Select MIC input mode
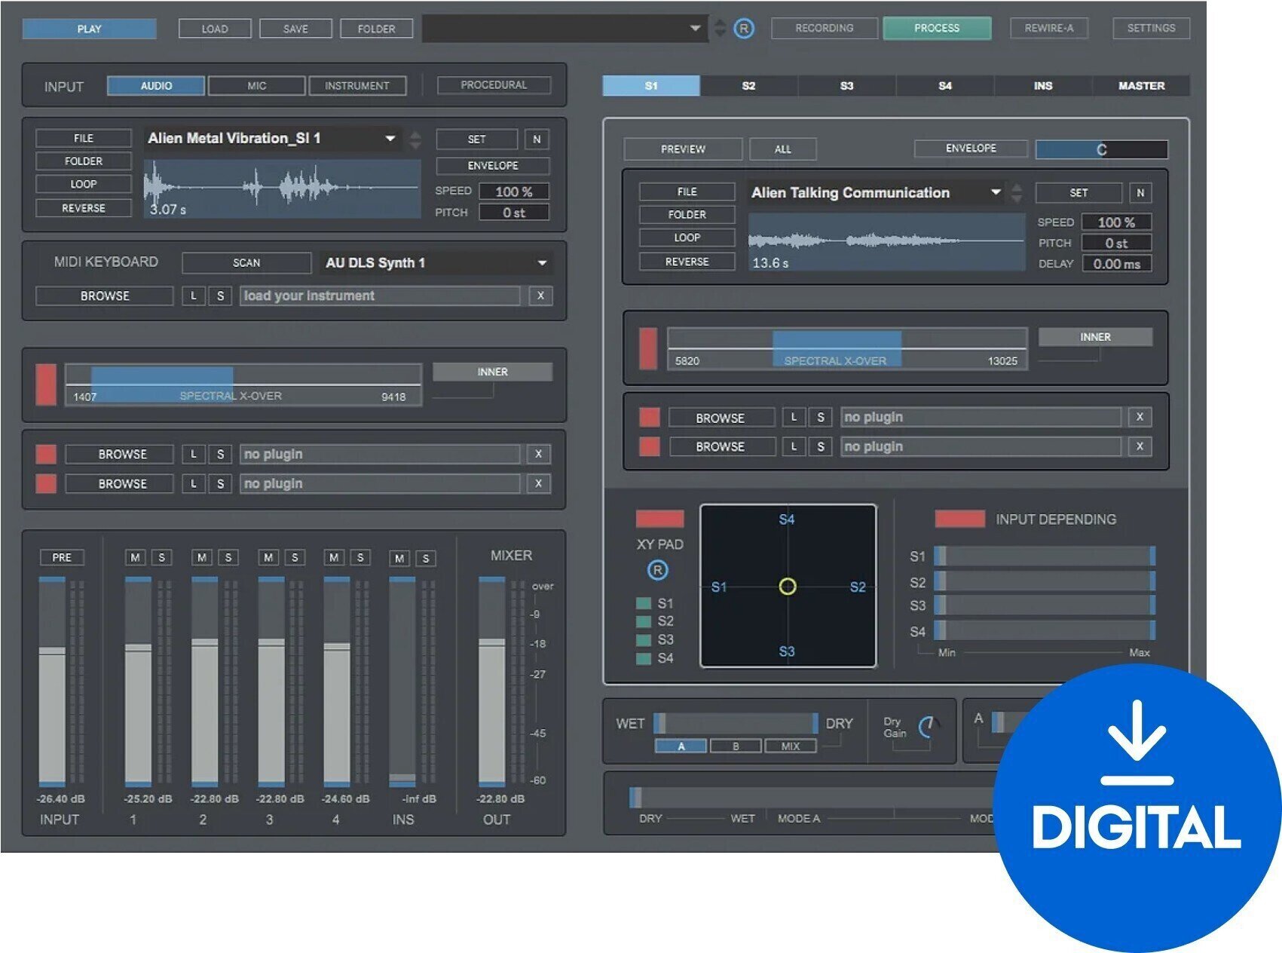 click(x=257, y=86)
